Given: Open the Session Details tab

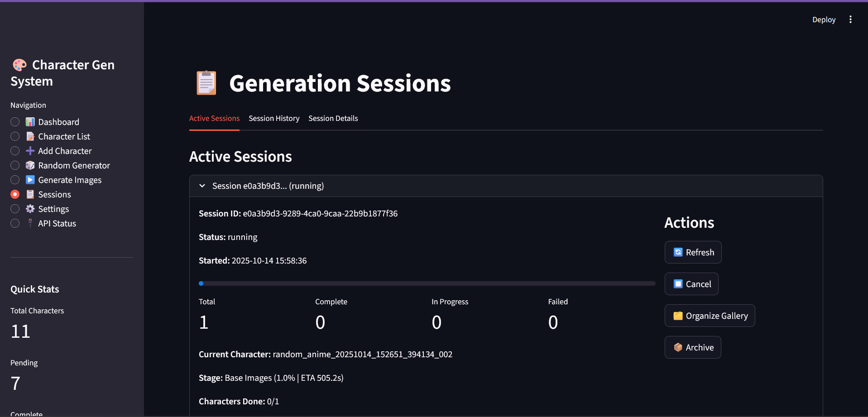Looking at the screenshot, I should pos(333,119).
